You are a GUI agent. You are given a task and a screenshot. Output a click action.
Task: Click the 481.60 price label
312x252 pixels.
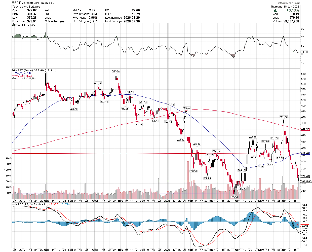click(x=186, y=108)
